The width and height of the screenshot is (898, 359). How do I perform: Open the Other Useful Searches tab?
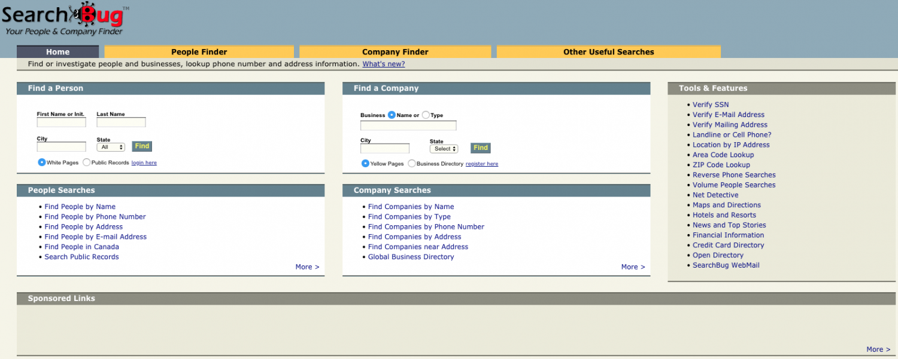[x=608, y=52]
